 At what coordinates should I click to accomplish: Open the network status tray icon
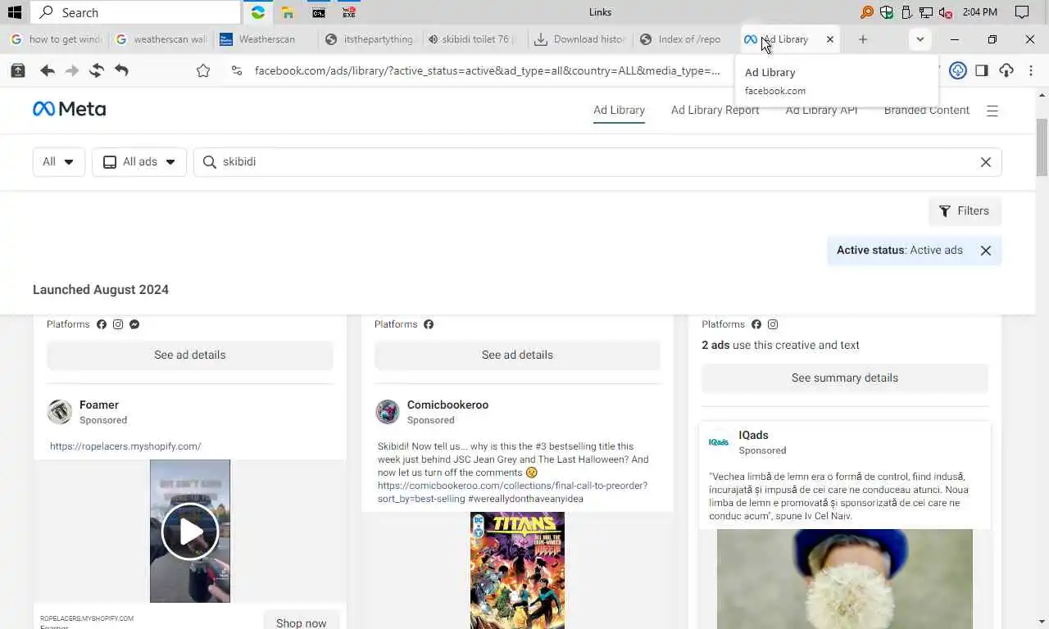click(x=926, y=12)
